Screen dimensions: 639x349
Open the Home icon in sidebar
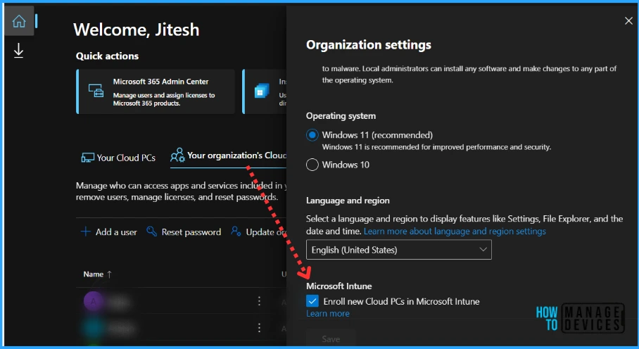(19, 21)
